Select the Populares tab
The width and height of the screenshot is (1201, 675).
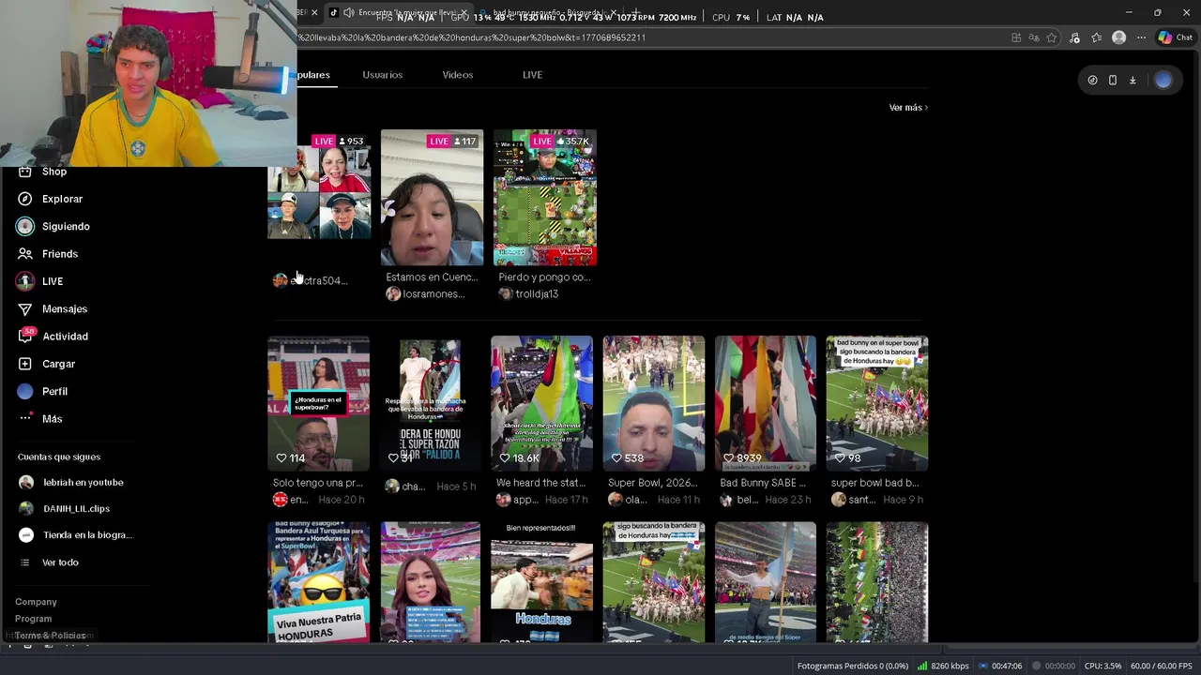pyautogui.click(x=313, y=75)
